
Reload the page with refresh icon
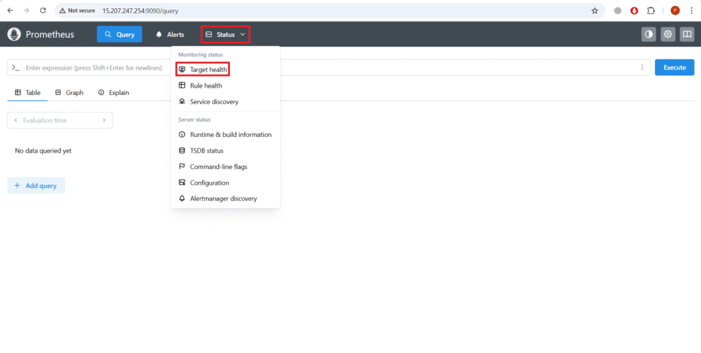[x=43, y=10]
